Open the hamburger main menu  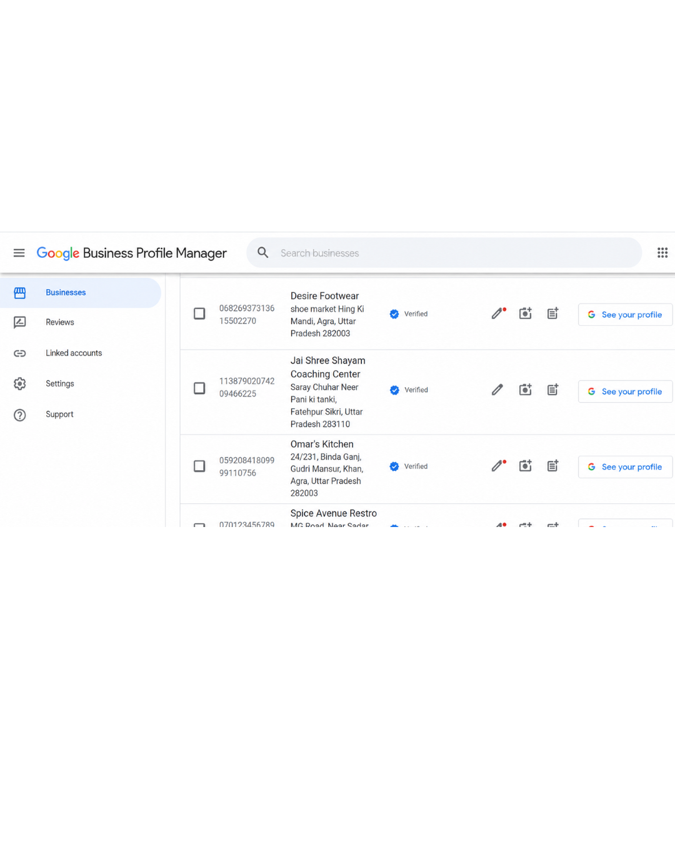[19, 253]
